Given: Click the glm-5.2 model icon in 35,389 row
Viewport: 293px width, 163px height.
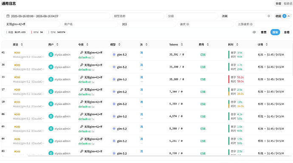Looking at the screenshot, I should click(114, 79).
